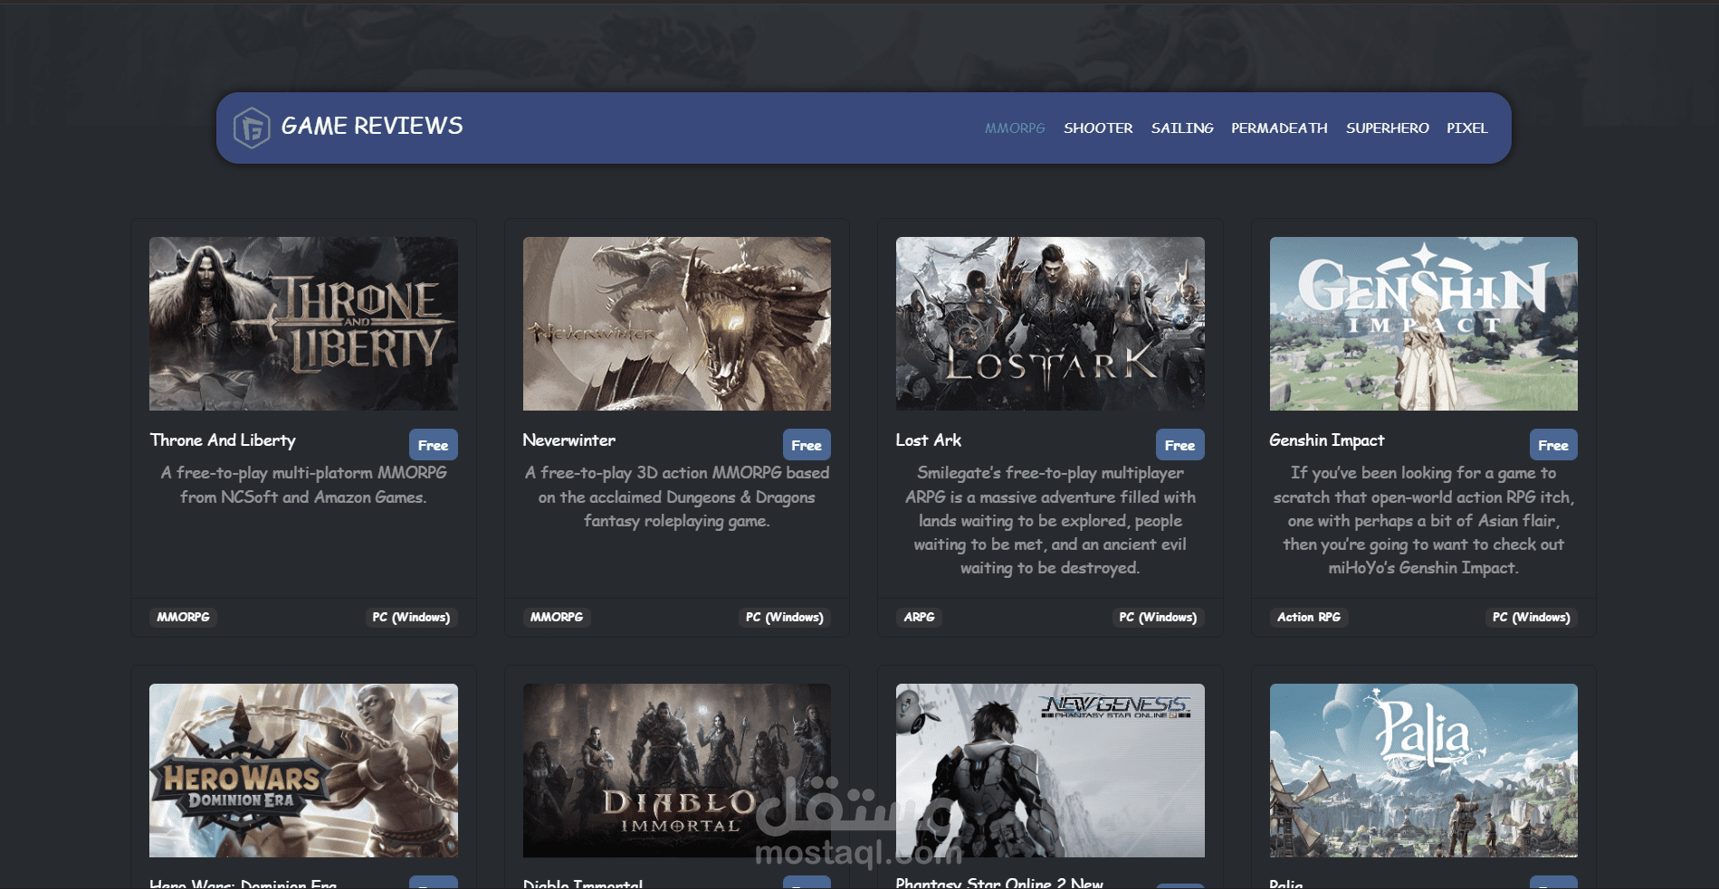This screenshot has width=1719, height=889.
Task: Open the Neverwinter cover image
Action: click(x=677, y=324)
